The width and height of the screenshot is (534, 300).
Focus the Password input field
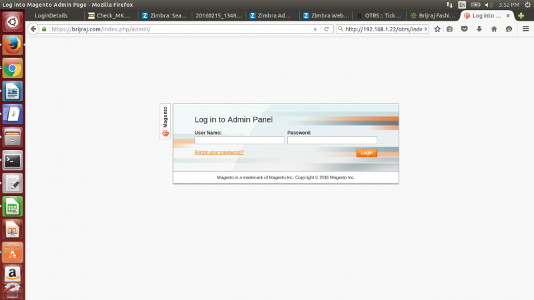click(332, 140)
